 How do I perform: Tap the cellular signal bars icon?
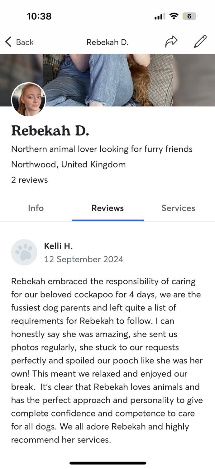coord(160,17)
